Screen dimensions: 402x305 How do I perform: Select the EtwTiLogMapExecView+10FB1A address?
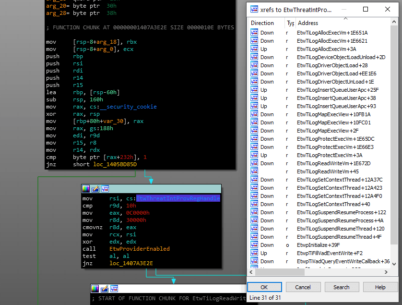coord(334,114)
